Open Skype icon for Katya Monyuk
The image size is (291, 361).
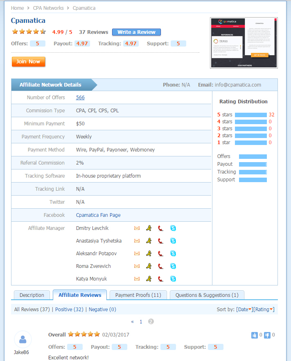173,279
